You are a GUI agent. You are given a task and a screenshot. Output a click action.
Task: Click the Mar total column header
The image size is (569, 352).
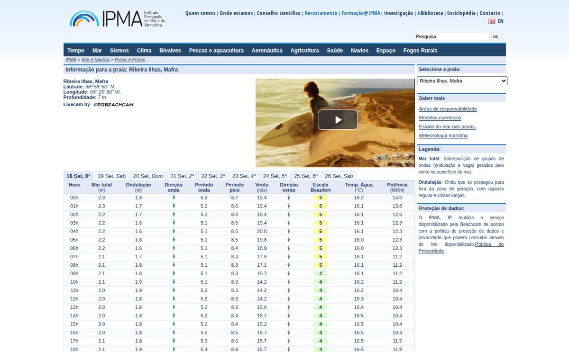point(101,187)
